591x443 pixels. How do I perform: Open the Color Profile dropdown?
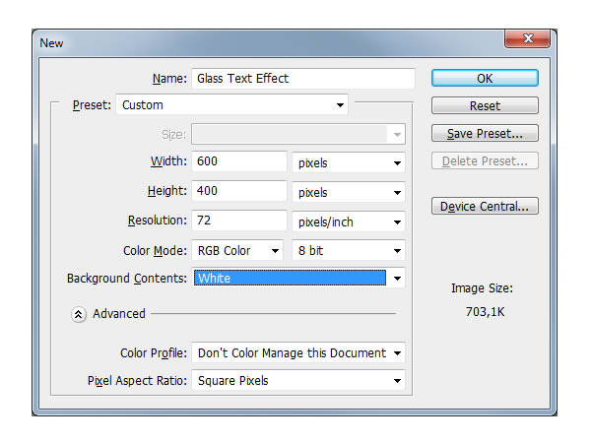(298, 352)
